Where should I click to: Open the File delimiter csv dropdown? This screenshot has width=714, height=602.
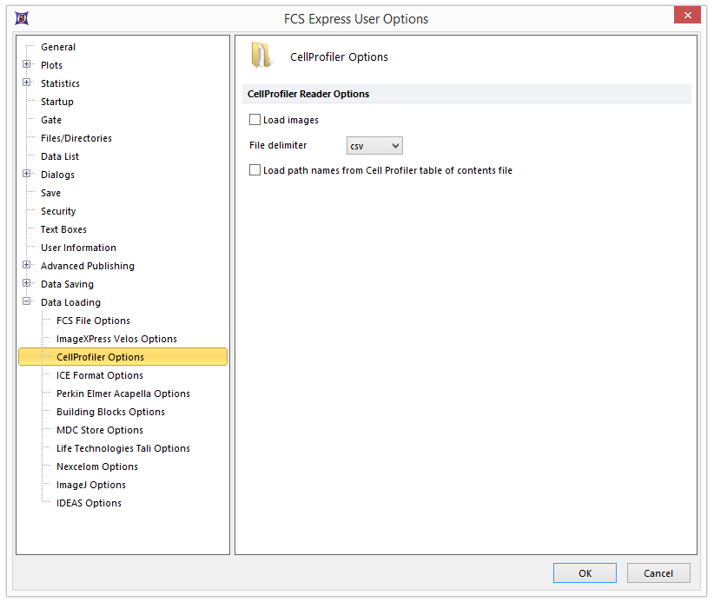coord(374,146)
